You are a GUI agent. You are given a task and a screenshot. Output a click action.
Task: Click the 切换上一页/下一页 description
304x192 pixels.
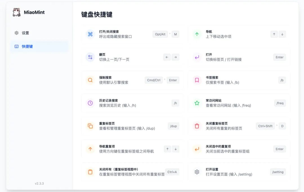[x=114, y=59]
